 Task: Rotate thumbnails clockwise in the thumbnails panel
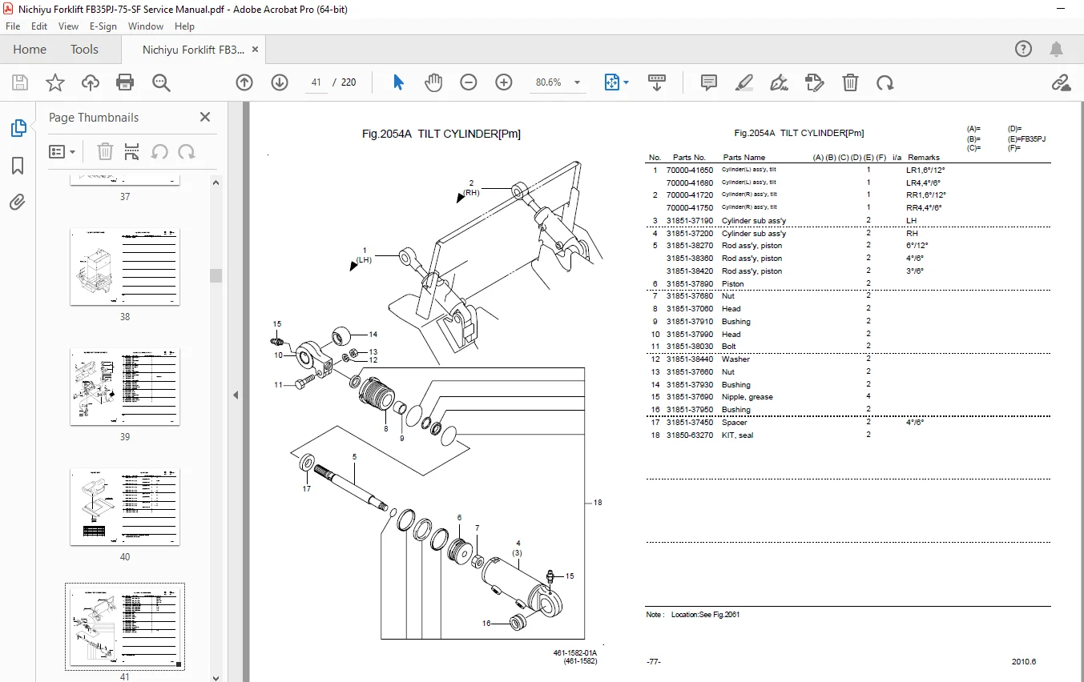(x=187, y=151)
